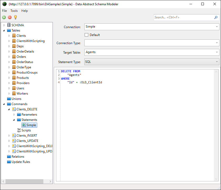Open the File menu
Image resolution: width=221 pixels, height=190 pixels.
click(x=4, y=11)
